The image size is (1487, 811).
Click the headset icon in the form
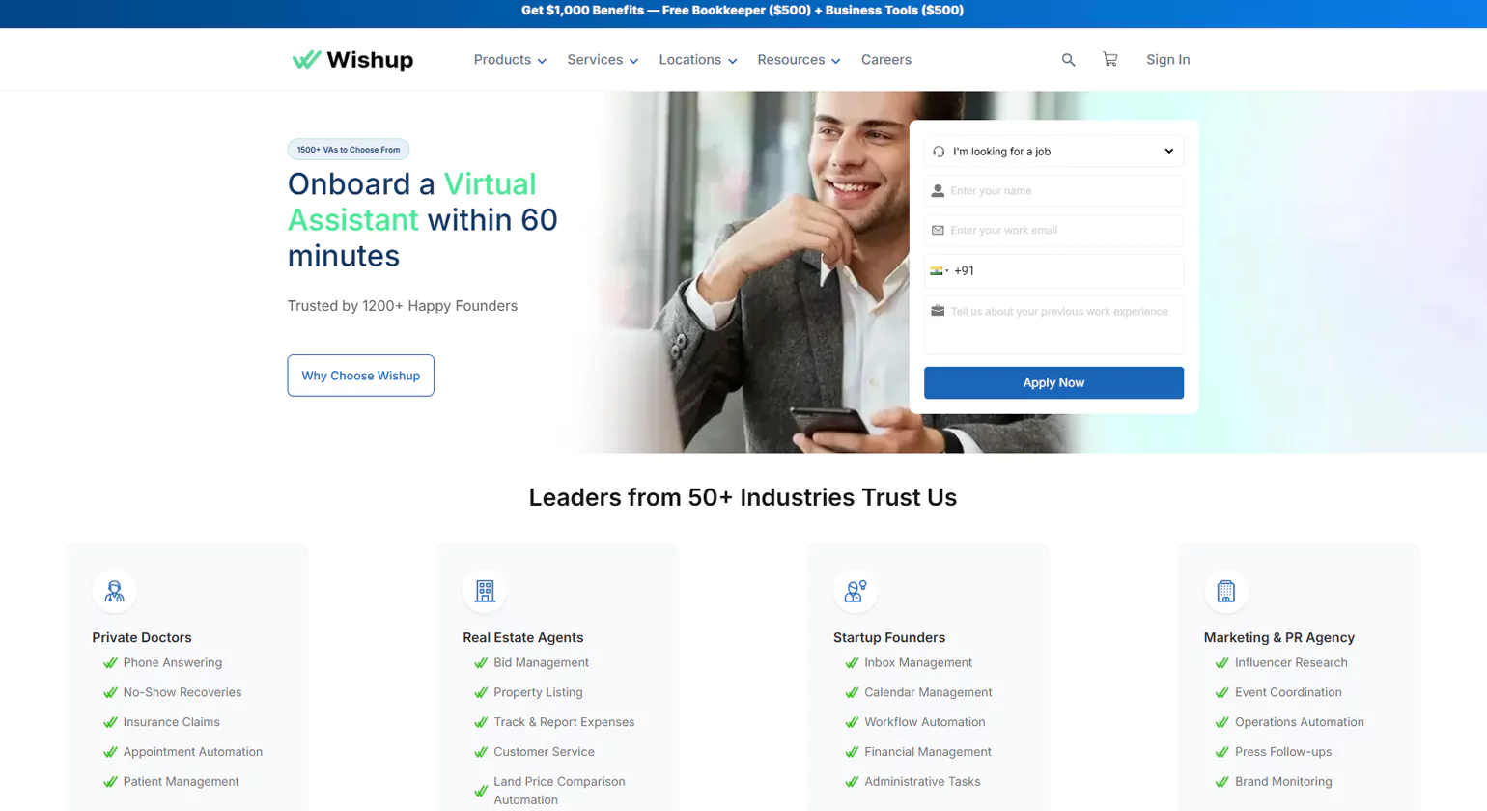click(x=937, y=151)
